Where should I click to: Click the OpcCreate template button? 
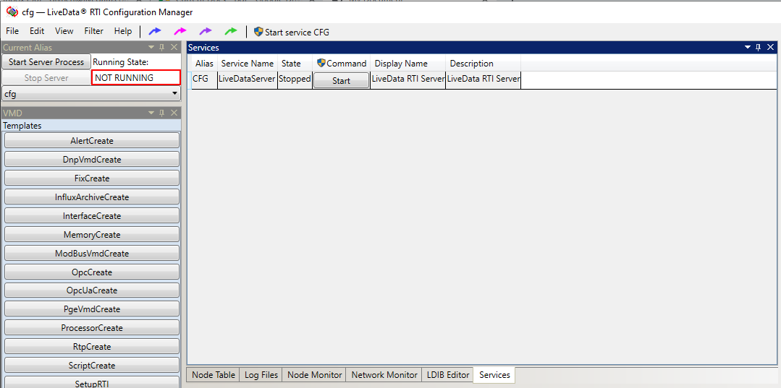[x=92, y=272]
